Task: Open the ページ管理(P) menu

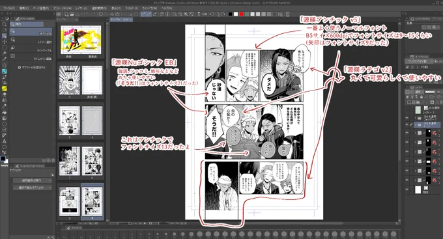Action: pyautogui.click(x=41, y=8)
